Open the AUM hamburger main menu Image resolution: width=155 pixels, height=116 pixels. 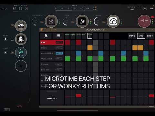coord(152,8)
